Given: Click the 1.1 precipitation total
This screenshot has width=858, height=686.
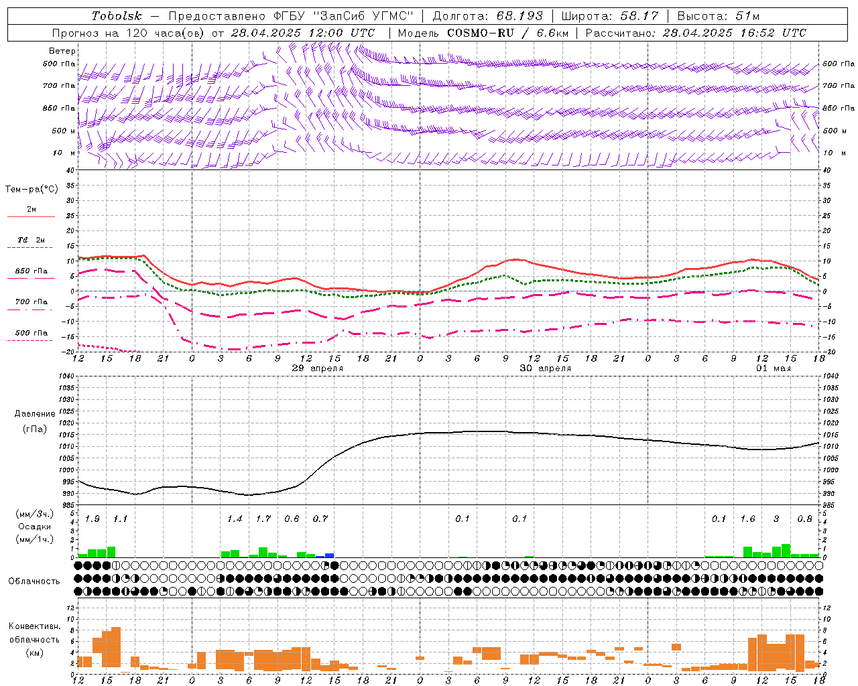Looking at the screenshot, I should 121,519.
